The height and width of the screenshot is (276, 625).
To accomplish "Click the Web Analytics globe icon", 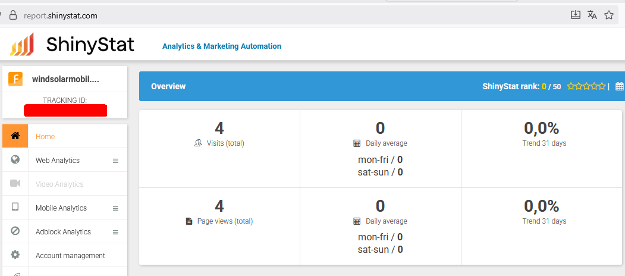I will pyautogui.click(x=15, y=160).
